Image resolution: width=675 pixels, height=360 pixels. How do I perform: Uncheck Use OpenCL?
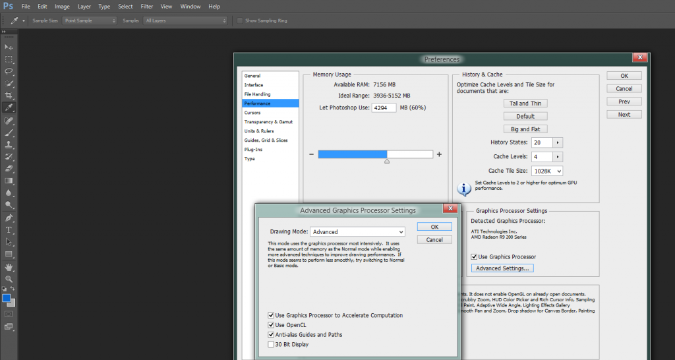pyautogui.click(x=271, y=324)
